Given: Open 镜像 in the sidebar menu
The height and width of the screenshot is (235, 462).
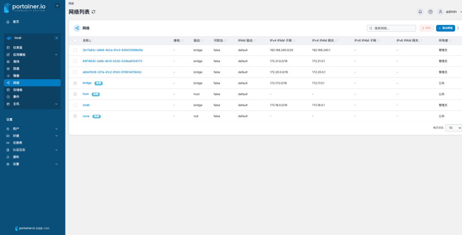Looking at the screenshot, I should click(x=16, y=76).
